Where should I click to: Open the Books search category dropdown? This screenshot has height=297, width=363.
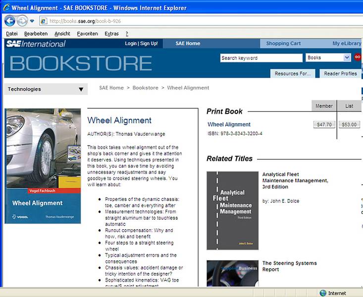click(x=328, y=57)
